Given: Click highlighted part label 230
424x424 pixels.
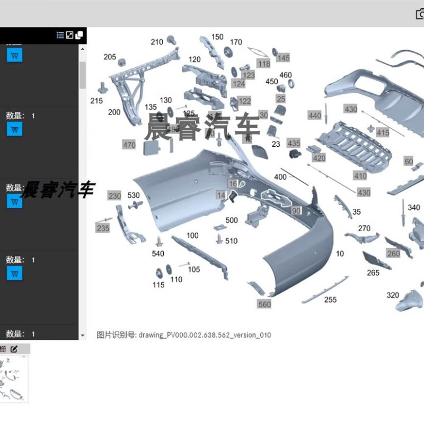Looking at the screenshot, I should [114, 196].
